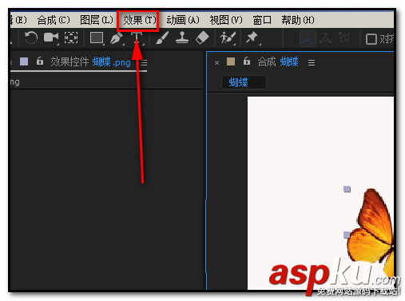Open the 效果(T) menu
Viewport: 405px width, 301px height.
point(139,20)
